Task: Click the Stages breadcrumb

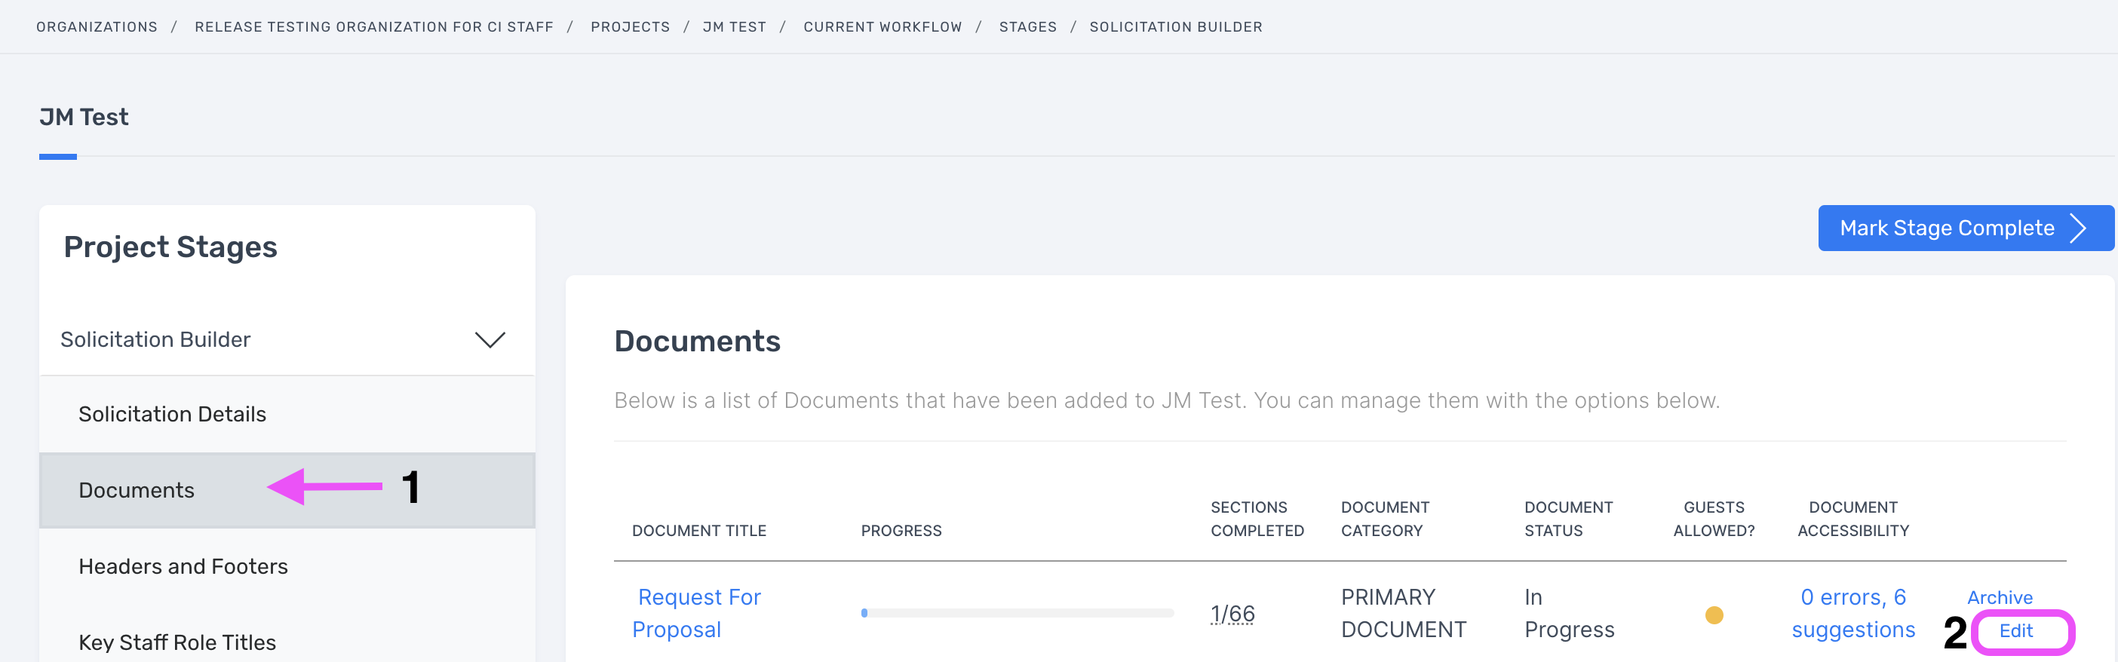Action: point(1028,27)
